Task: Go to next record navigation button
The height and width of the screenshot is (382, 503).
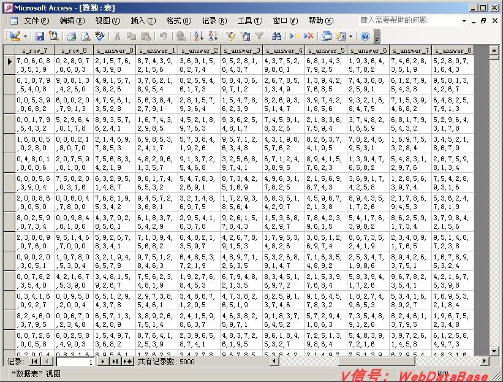Action: [x=102, y=362]
